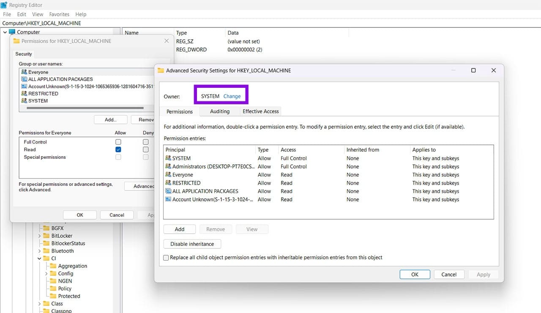The height and width of the screenshot is (313, 541).
Task: Click the Protected folder icon
Action: (53, 296)
